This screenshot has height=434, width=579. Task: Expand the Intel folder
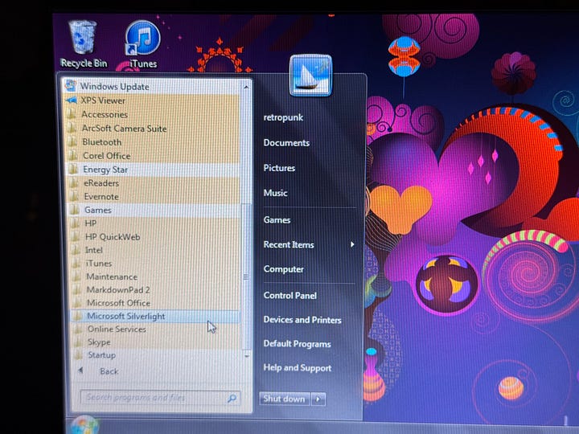156,250
